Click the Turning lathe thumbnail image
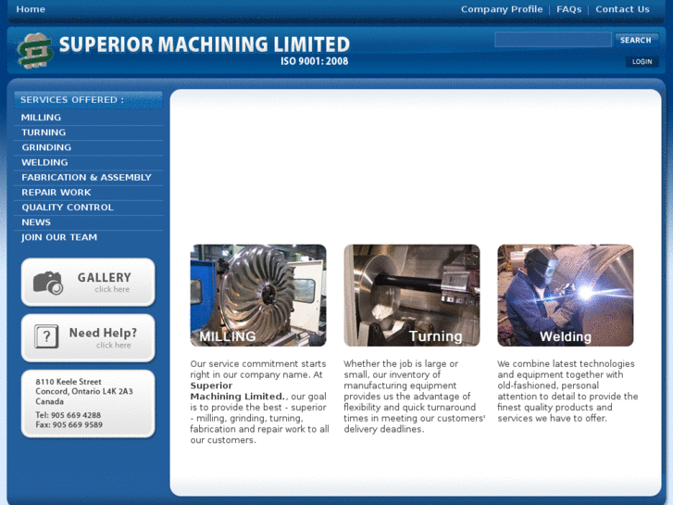This screenshot has height=505, width=673. coord(412,296)
